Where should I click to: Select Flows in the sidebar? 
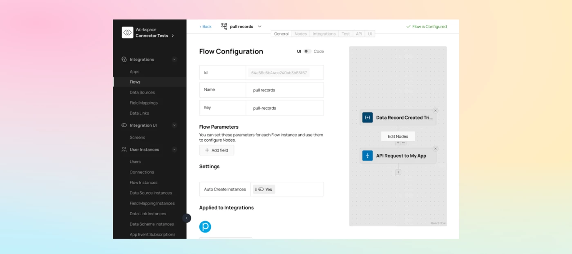coord(150,82)
